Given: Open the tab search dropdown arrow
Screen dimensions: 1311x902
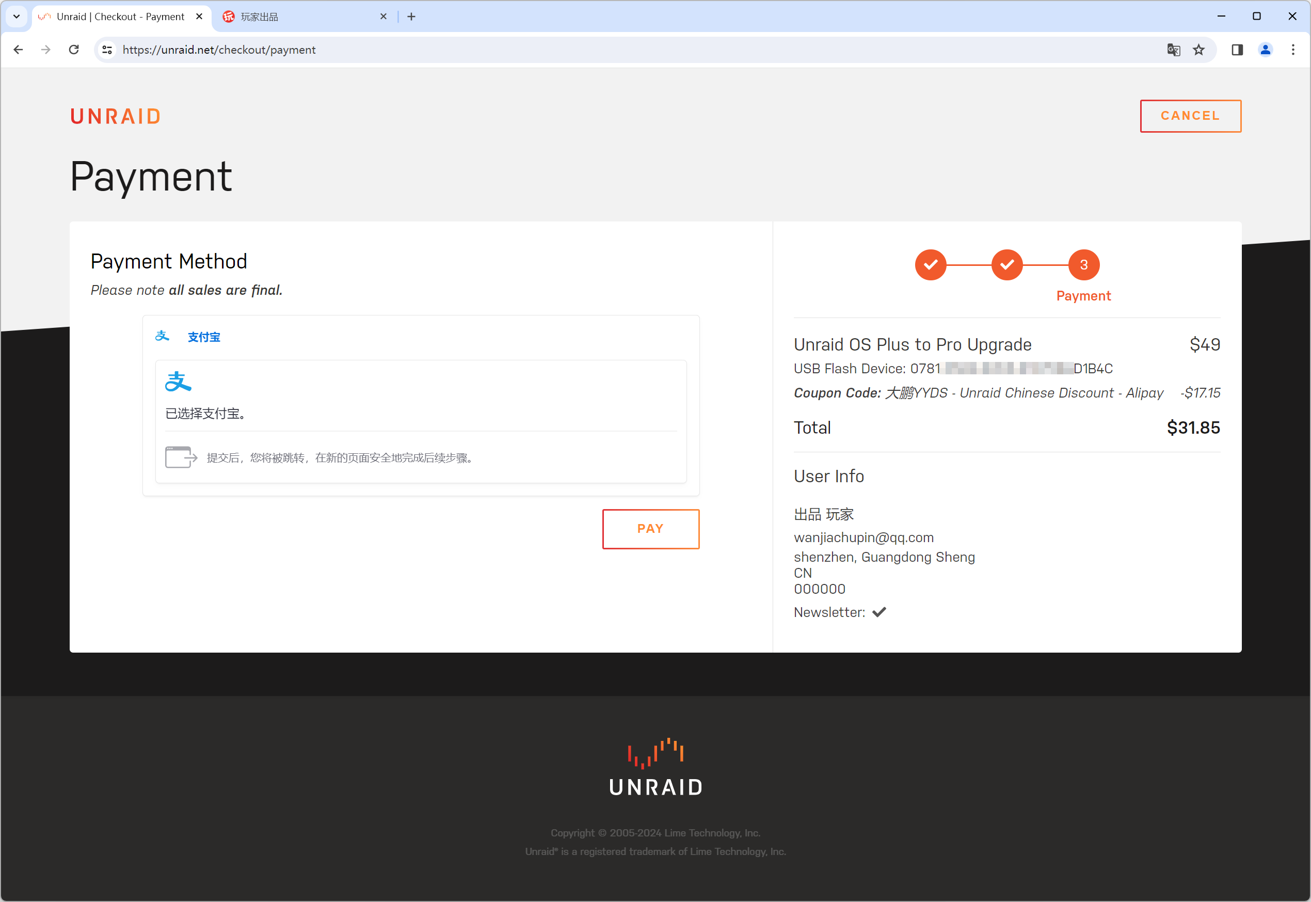Looking at the screenshot, I should (x=17, y=17).
